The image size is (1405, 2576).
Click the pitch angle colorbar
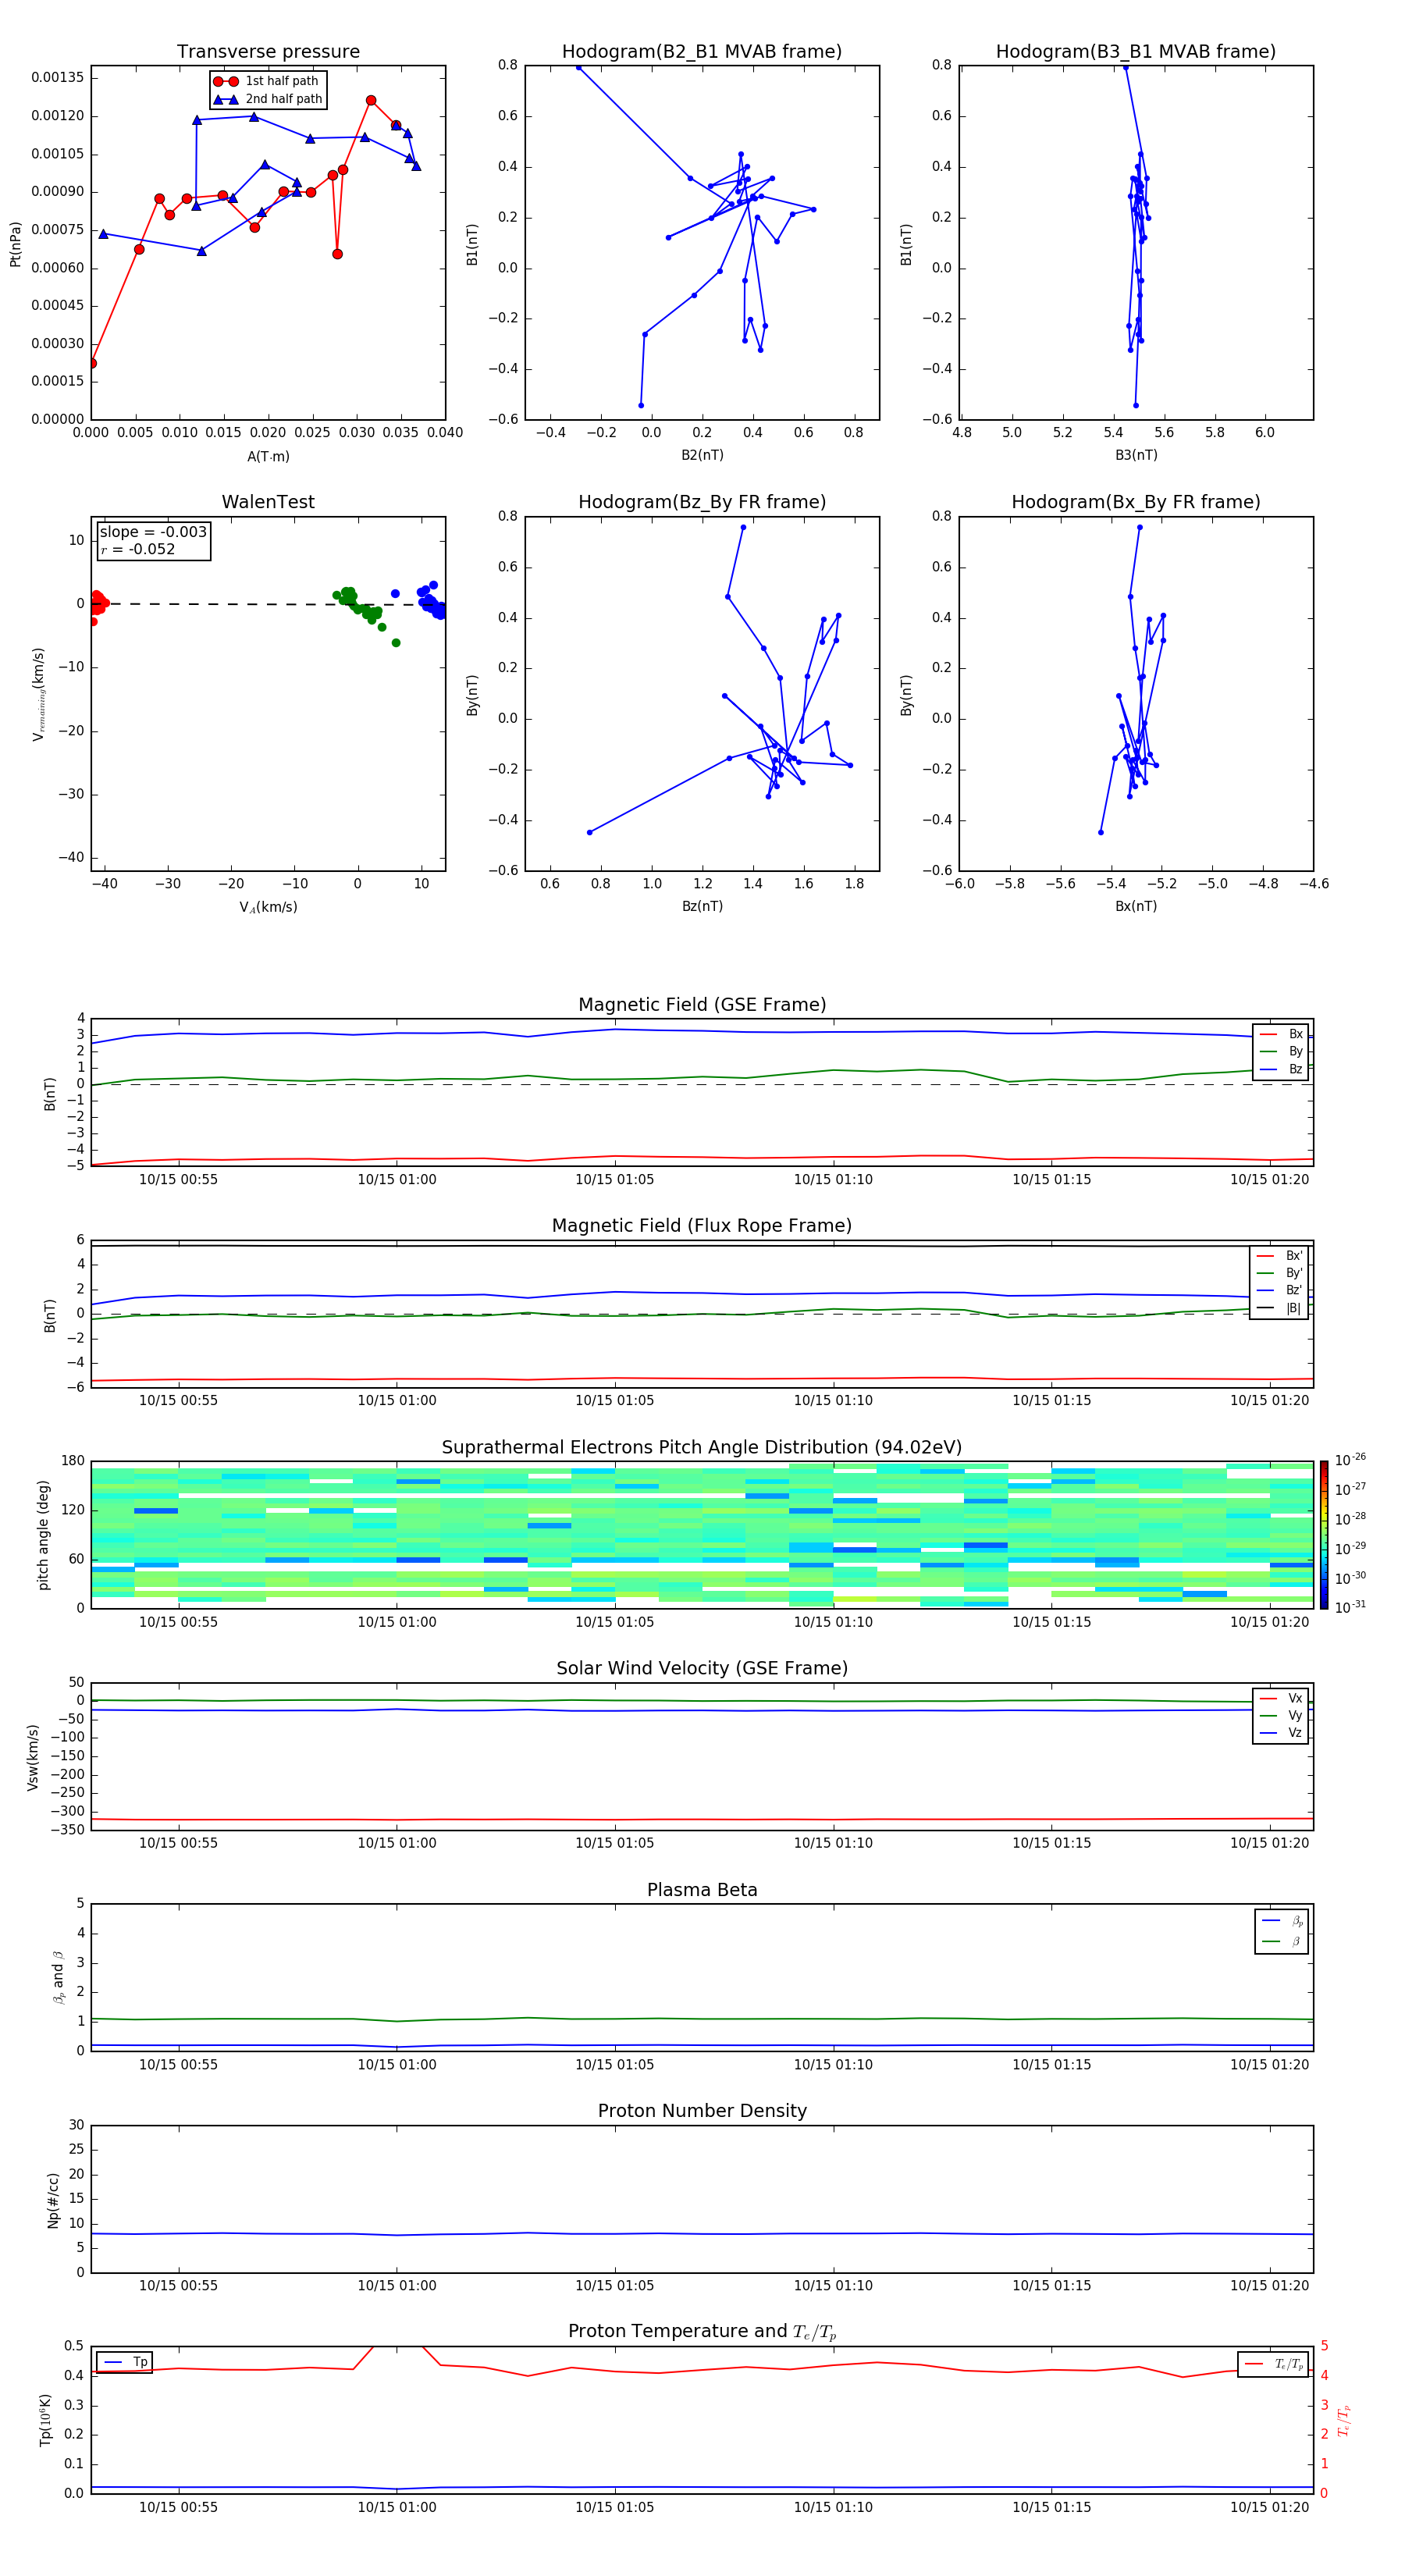1324,1535
